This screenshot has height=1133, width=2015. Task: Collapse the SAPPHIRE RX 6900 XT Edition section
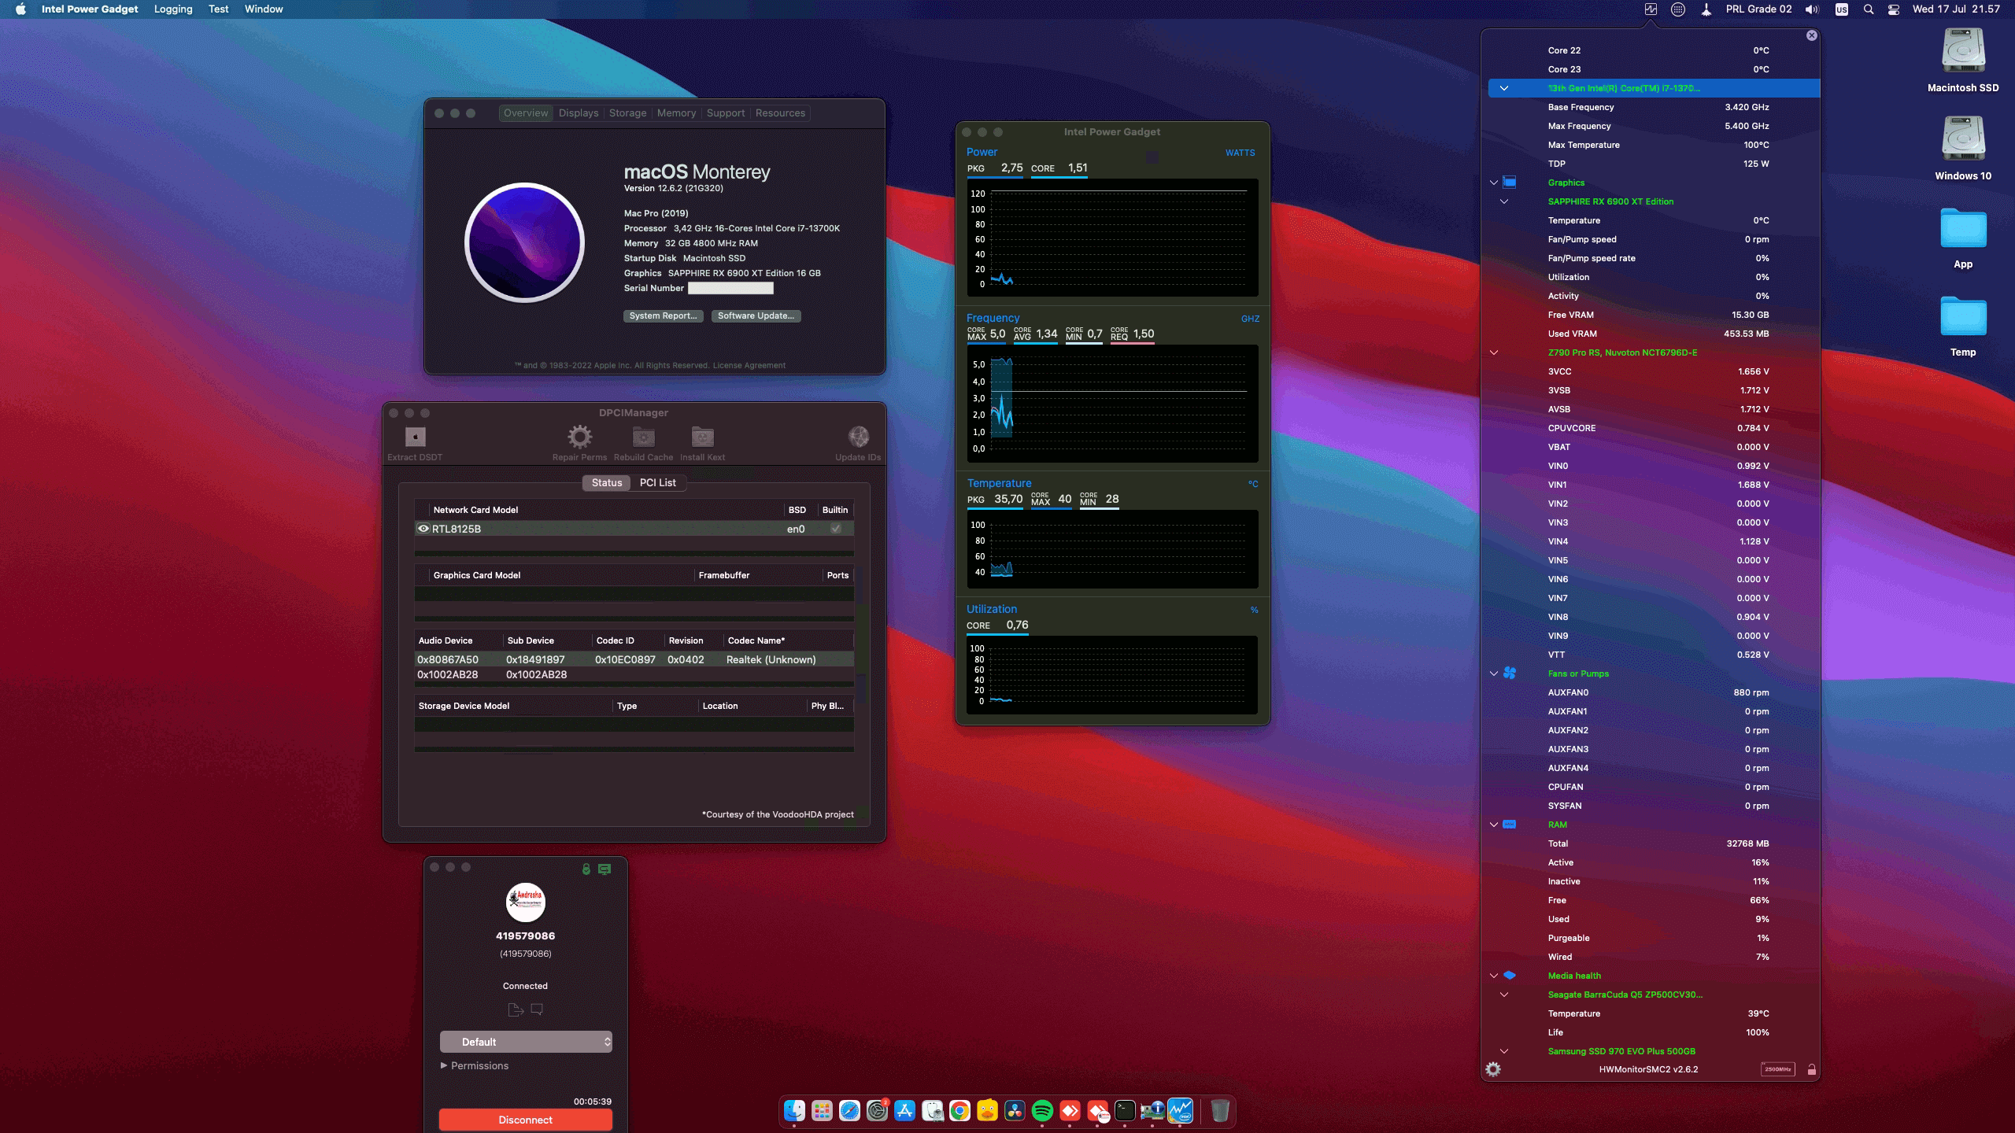click(x=1506, y=201)
